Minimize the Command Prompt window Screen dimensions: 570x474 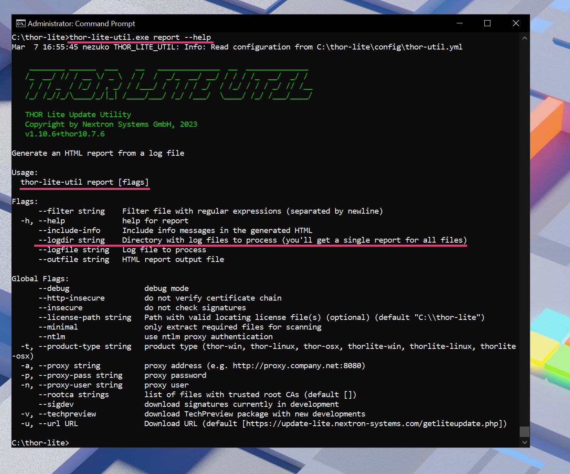pos(459,23)
